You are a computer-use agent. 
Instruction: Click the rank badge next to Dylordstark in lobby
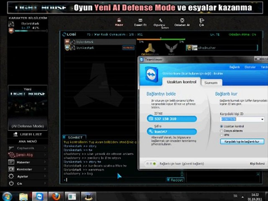pyautogui.click(x=67, y=42)
